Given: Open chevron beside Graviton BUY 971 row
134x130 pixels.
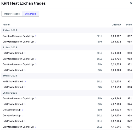Looking at the screenshot, I should [36, 98].
